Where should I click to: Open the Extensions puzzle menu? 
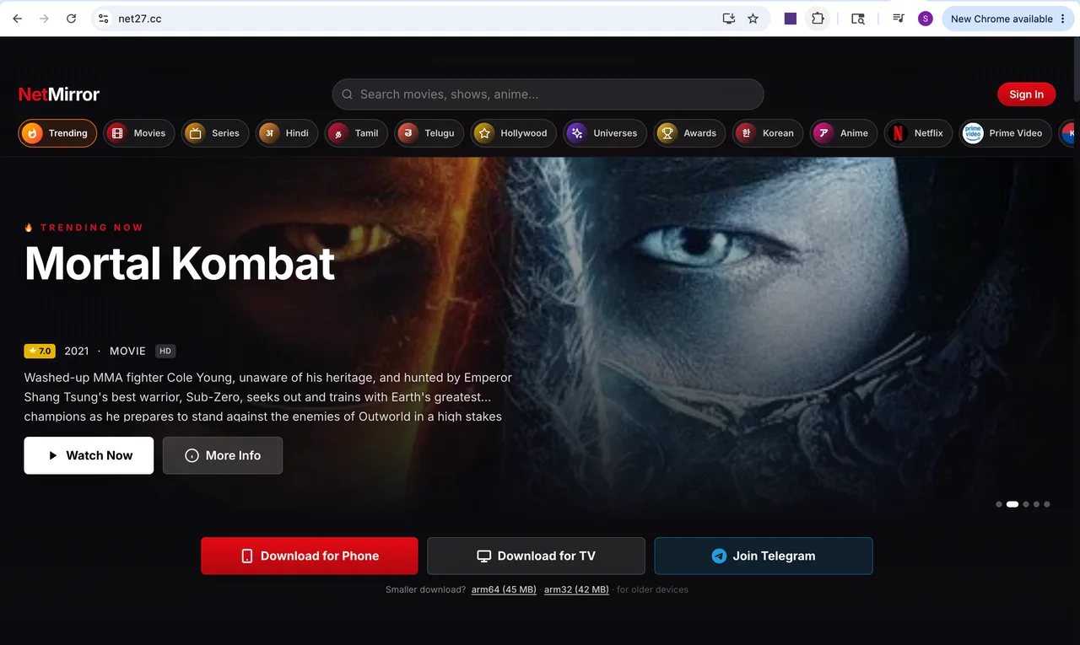(818, 19)
